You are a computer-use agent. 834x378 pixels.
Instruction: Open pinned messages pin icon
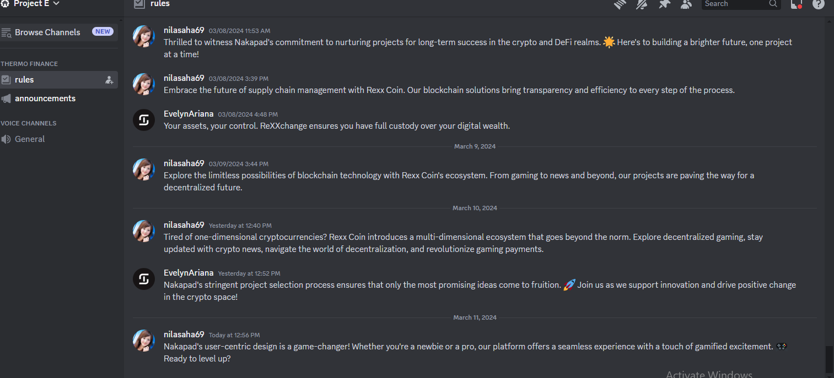tap(664, 4)
